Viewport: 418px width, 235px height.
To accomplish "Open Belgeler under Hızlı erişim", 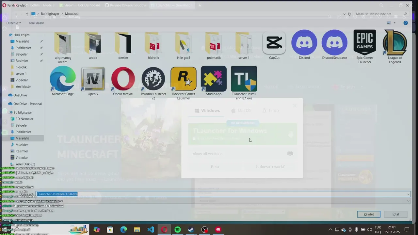I will point(22,54).
